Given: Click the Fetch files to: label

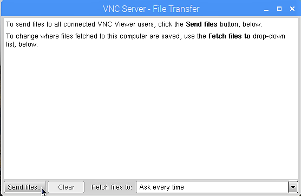Looking at the screenshot, I should 112,187.
